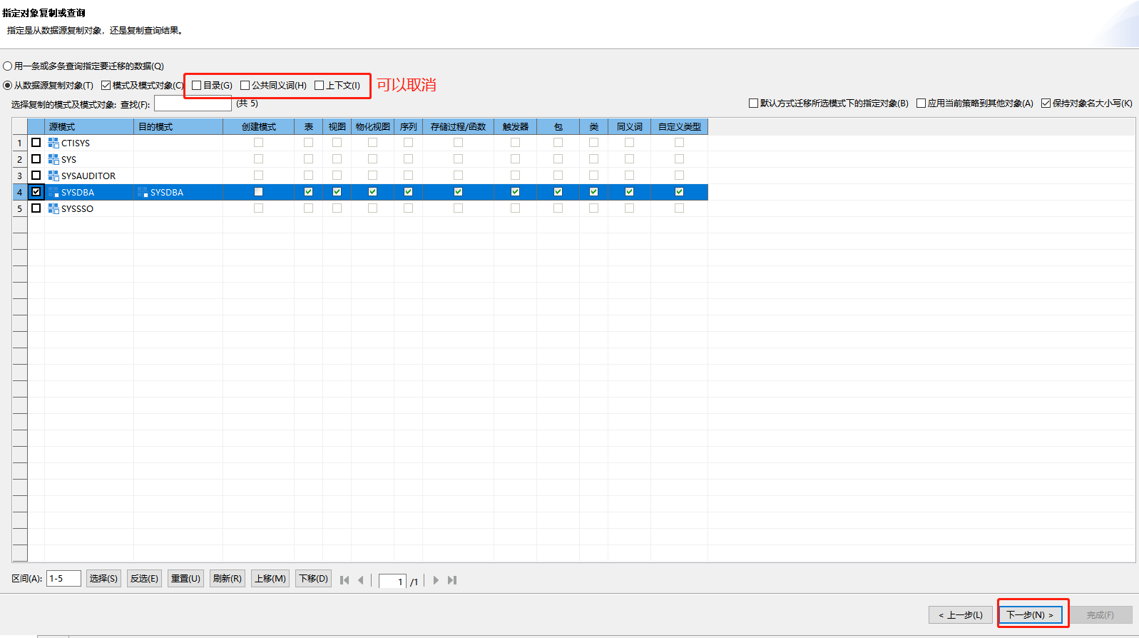Click the 反选(E) invert selection button

pos(144,578)
